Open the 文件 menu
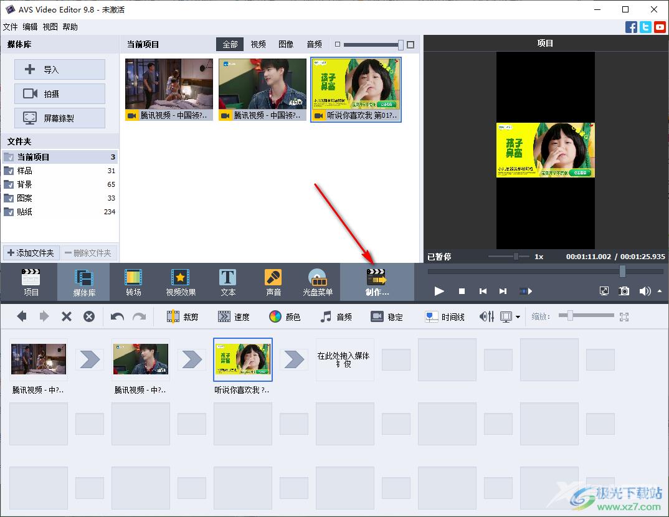This screenshot has height=517, width=669. coord(10,27)
